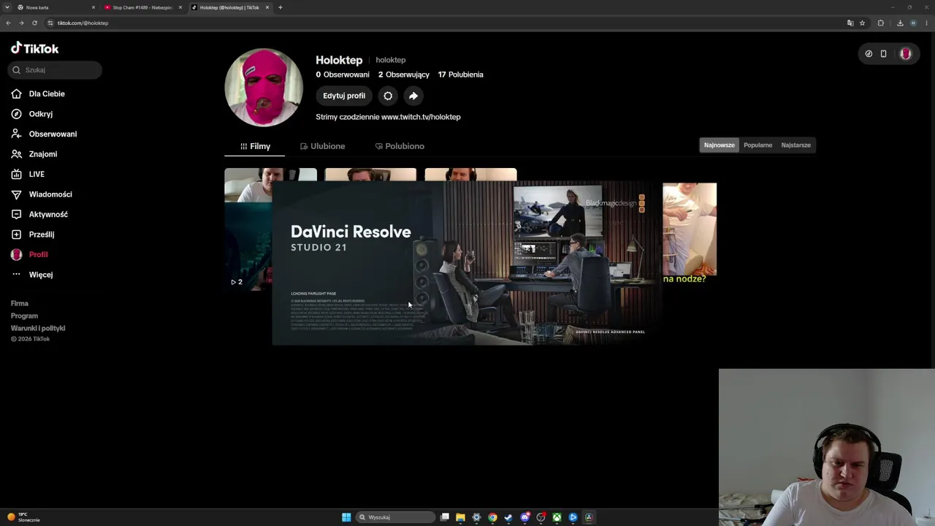
Task: Click Translate page icon in address bar
Action: click(850, 23)
